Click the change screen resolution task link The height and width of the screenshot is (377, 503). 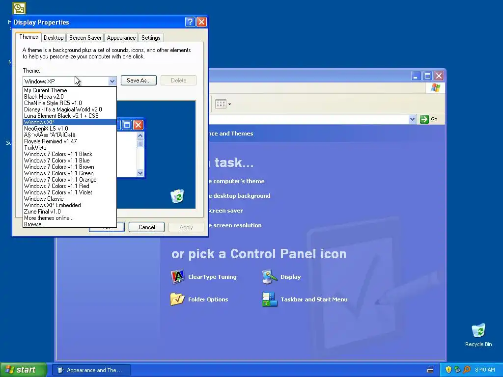click(x=235, y=225)
